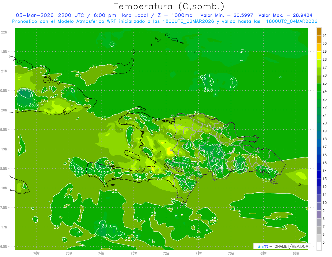
Task: Click the yellow legend swatch between 28 and 29
Action: 319,55
